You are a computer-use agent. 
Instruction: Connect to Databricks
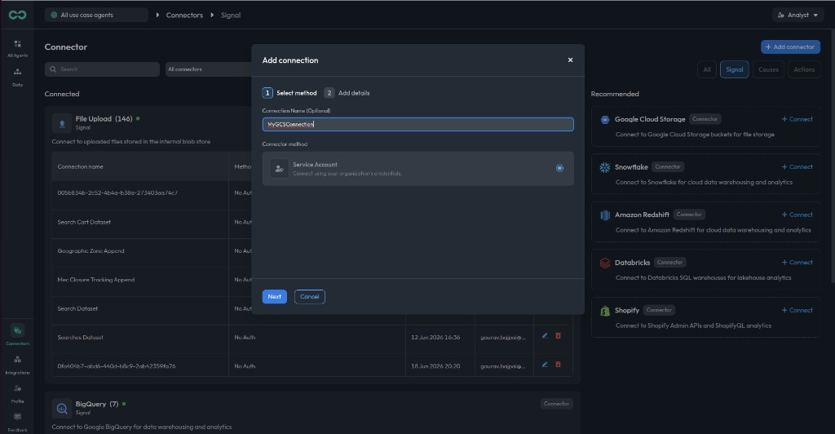(797, 262)
